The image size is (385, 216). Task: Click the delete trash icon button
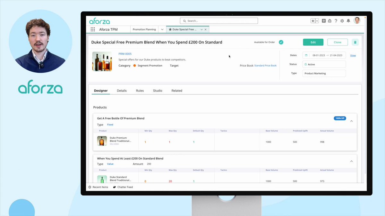click(355, 42)
